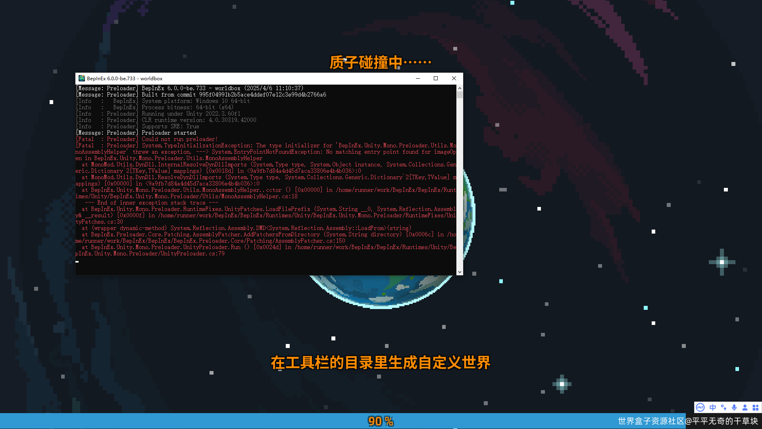The width and height of the screenshot is (762, 429).
Task: Open the iFLY toolbox grid icon
Action: point(756,408)
